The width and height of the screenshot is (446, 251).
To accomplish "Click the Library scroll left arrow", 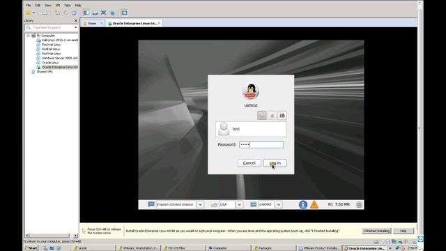I will (27, 236).
